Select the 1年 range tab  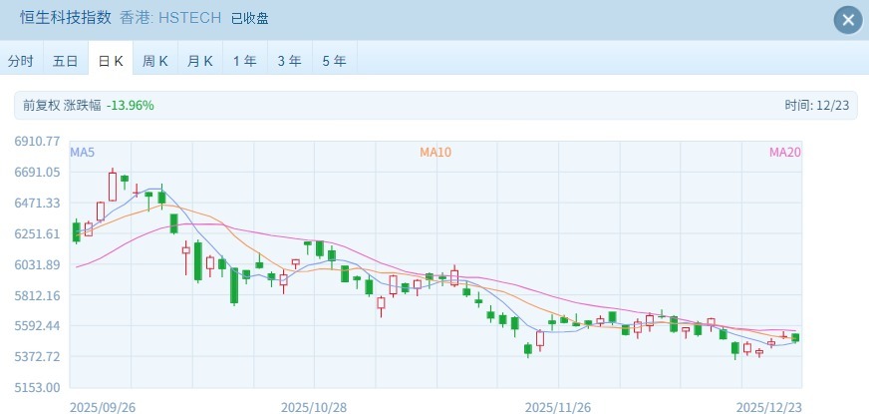(x=244, y=61)
